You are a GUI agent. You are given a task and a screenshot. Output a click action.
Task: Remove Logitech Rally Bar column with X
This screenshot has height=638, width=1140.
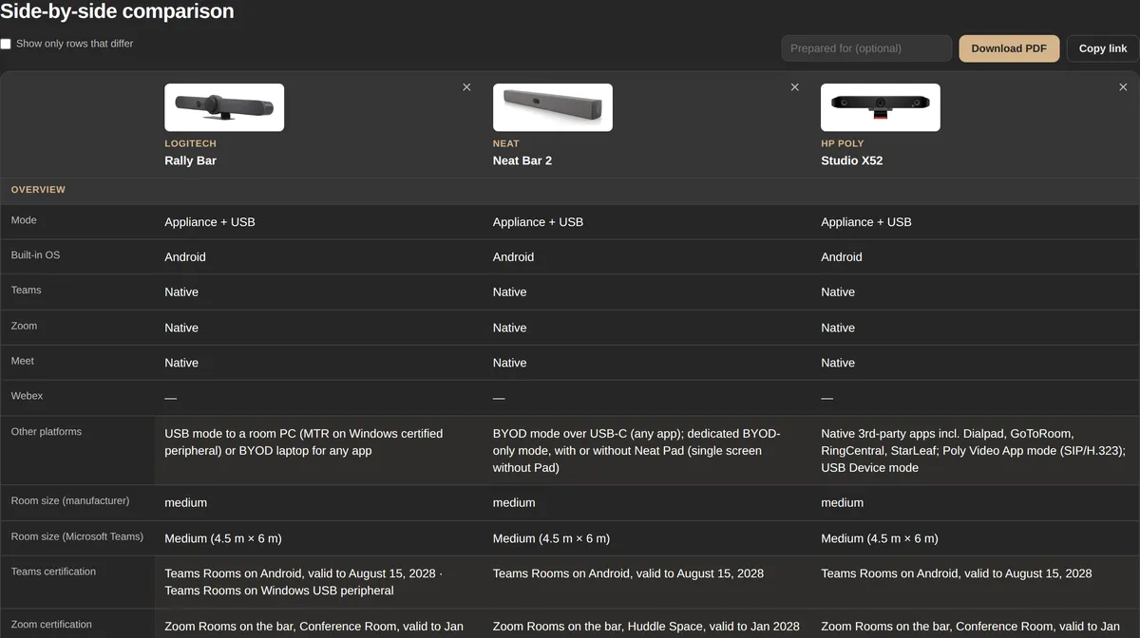click(x=466, y=87)
